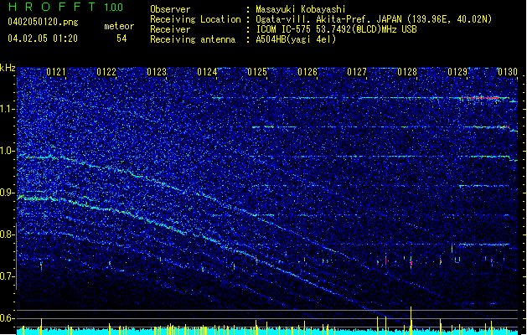The width and height of the screenshot is (527, 335).
Task: Click the 0.8 frequency axis label
Action: [x=8, y=234]
